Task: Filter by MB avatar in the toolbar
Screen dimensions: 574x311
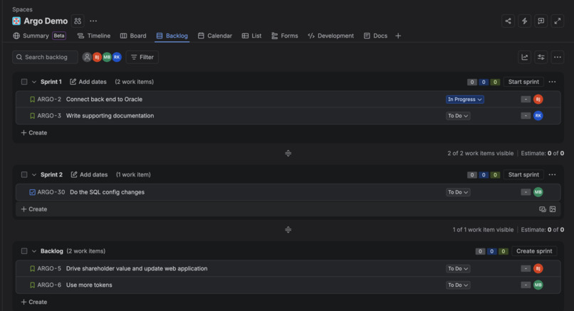Action: [x=107, y=57]
